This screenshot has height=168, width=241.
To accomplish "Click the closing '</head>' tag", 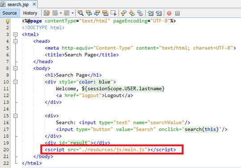I will click(43, 61).
